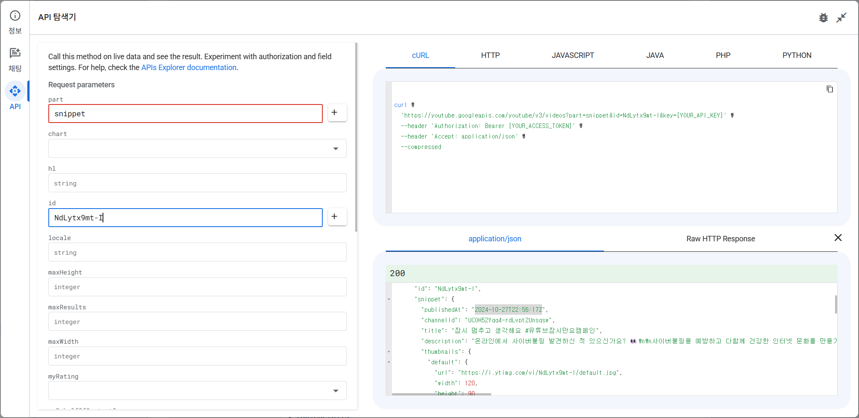Screen dimensions: 859x418
Task: Switch to the JAVA tab
Action: pyautogui.click(x=655, y=55)
